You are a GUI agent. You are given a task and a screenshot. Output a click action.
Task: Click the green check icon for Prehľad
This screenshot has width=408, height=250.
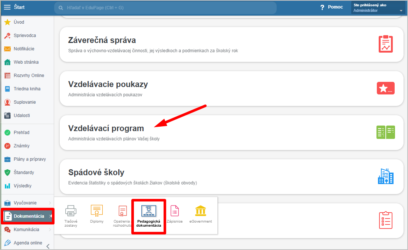pyautogui.click(x=7, y=133)
